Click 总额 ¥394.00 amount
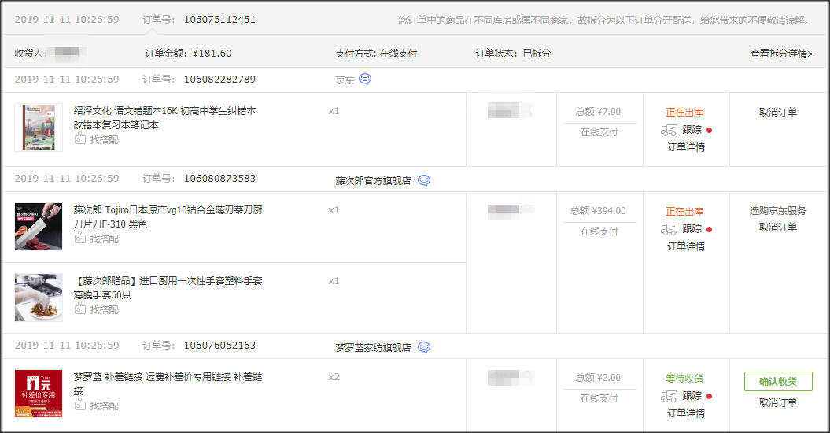This screenshot has width=830, height=433. (598, 211)
